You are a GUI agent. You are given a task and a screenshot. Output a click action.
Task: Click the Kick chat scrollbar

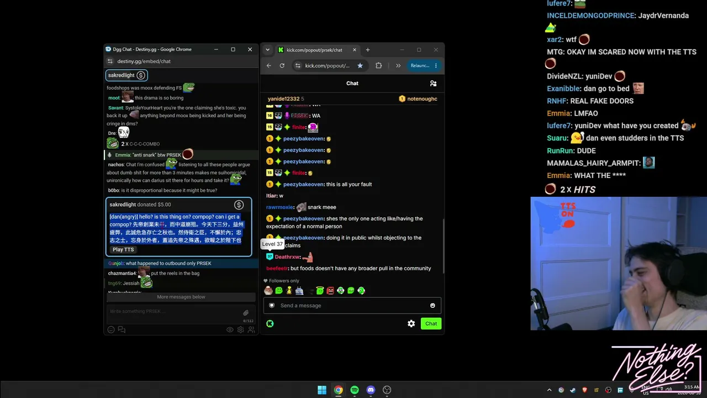click(x=443, y=246)
